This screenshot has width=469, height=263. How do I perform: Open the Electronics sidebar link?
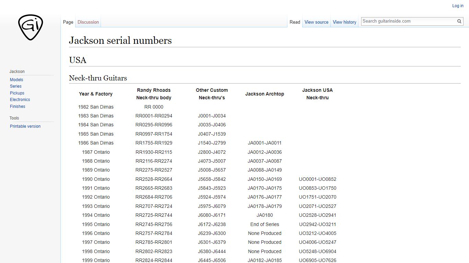(20, 100)
